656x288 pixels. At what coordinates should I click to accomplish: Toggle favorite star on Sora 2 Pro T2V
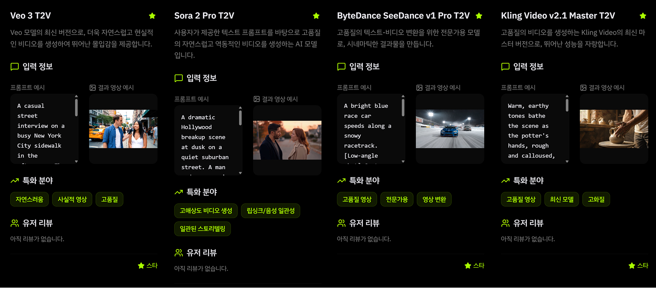coord(316,16)
